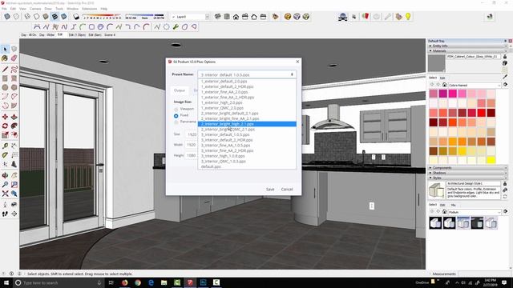Choose the Line pencil tool
The height and width of the screenshot is (288, 513).
(x=5, y=70)
